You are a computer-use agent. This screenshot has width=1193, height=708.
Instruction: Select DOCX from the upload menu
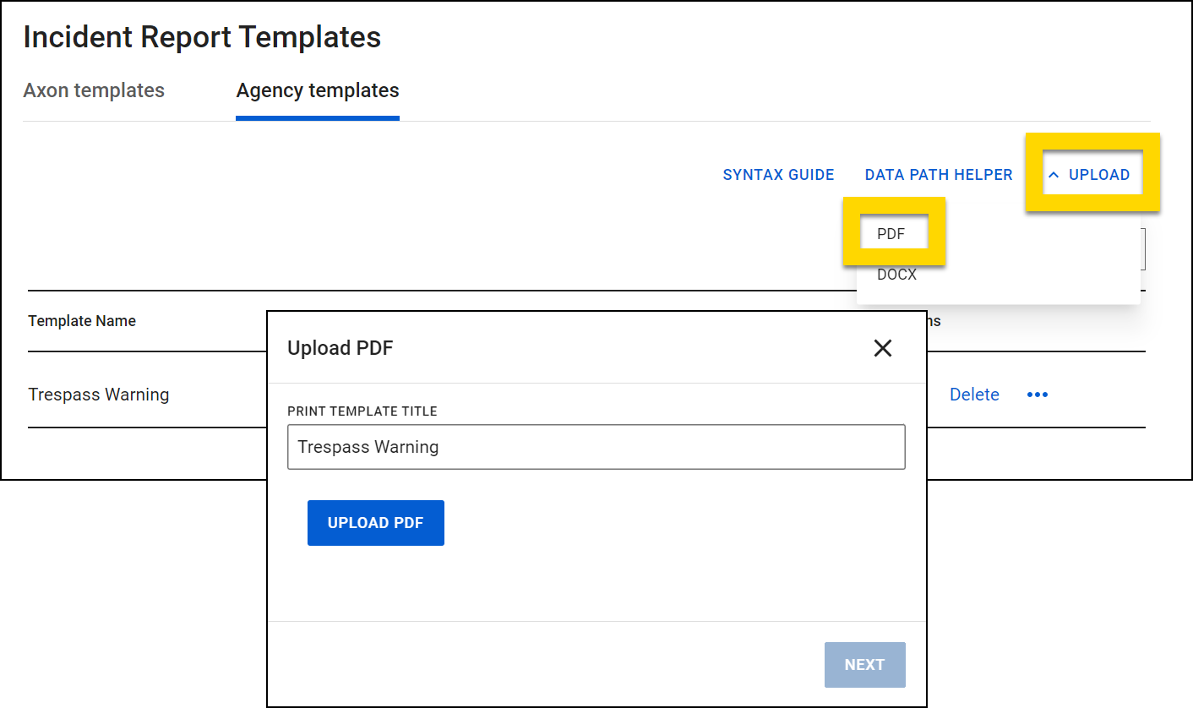(x=896, y=274)
